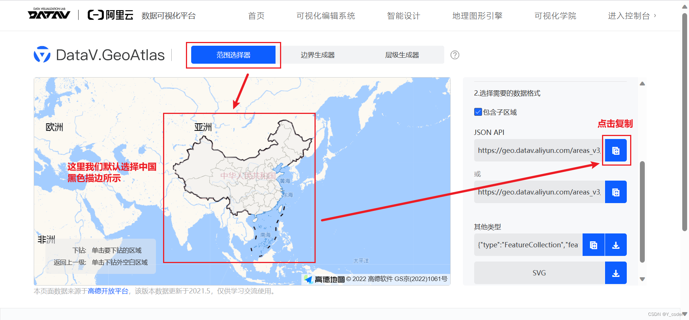Click the 阿里云 logo

[x=111, y=15]
